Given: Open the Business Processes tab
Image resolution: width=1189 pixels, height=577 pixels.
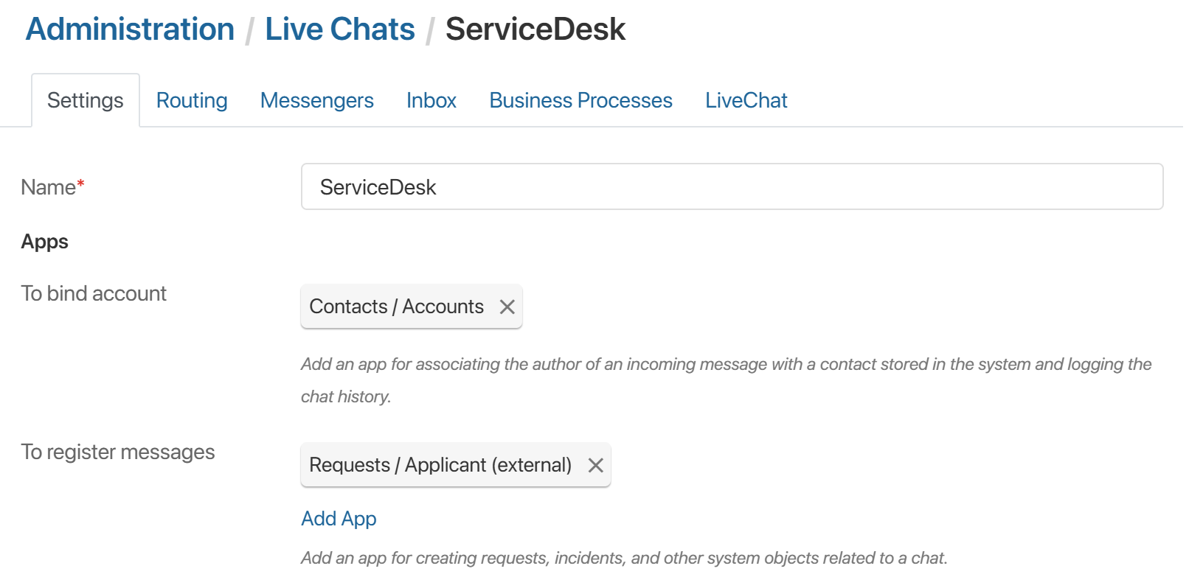Looking at the screenshot, I should [x=581, y=100].
